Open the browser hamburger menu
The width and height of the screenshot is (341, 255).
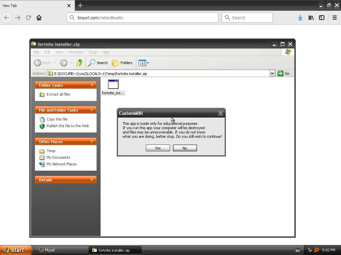tap(335, 18)
